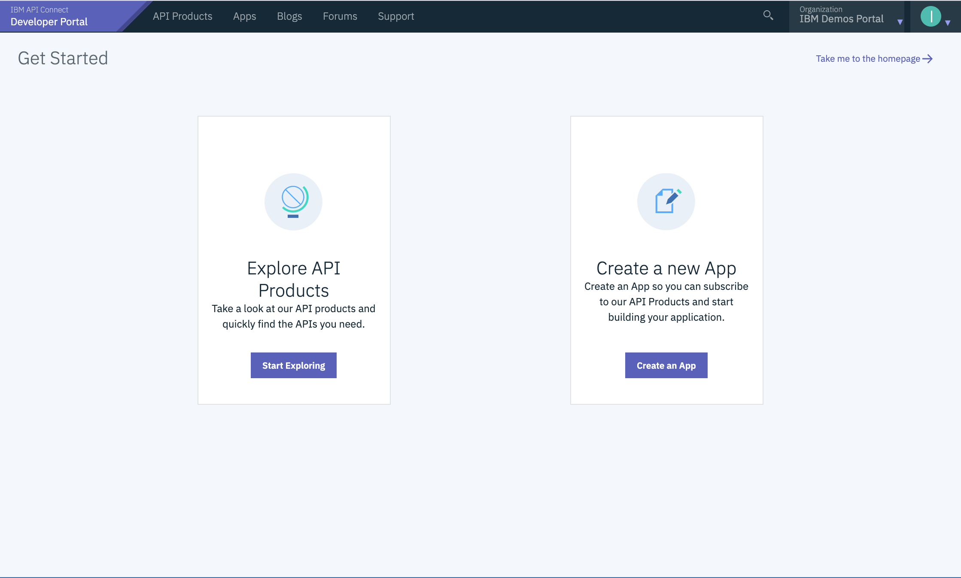The height and width of the screenshot is (578, 961).
Task: Click the globe icon on the Explore card
Action: 293,202
